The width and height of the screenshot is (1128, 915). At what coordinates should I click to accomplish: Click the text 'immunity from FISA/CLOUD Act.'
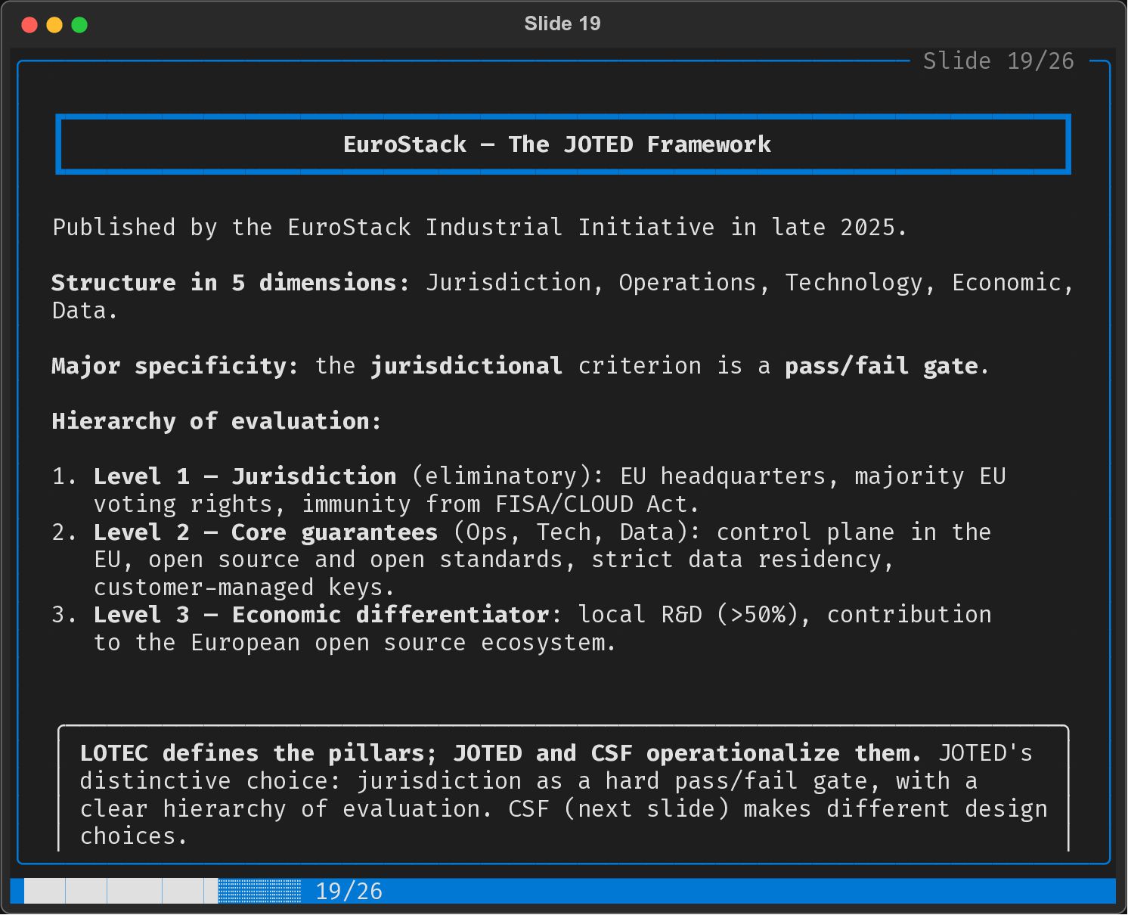pyautogui.click(x=500, y=504)
